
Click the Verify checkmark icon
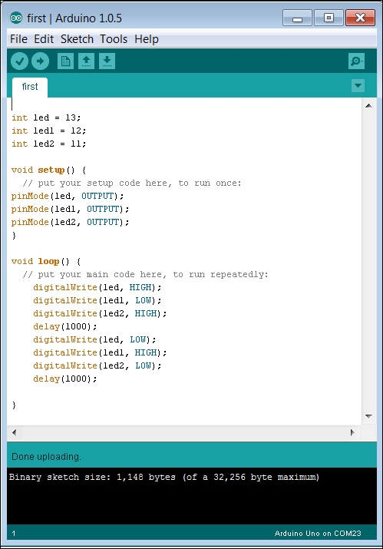(19, 61)
